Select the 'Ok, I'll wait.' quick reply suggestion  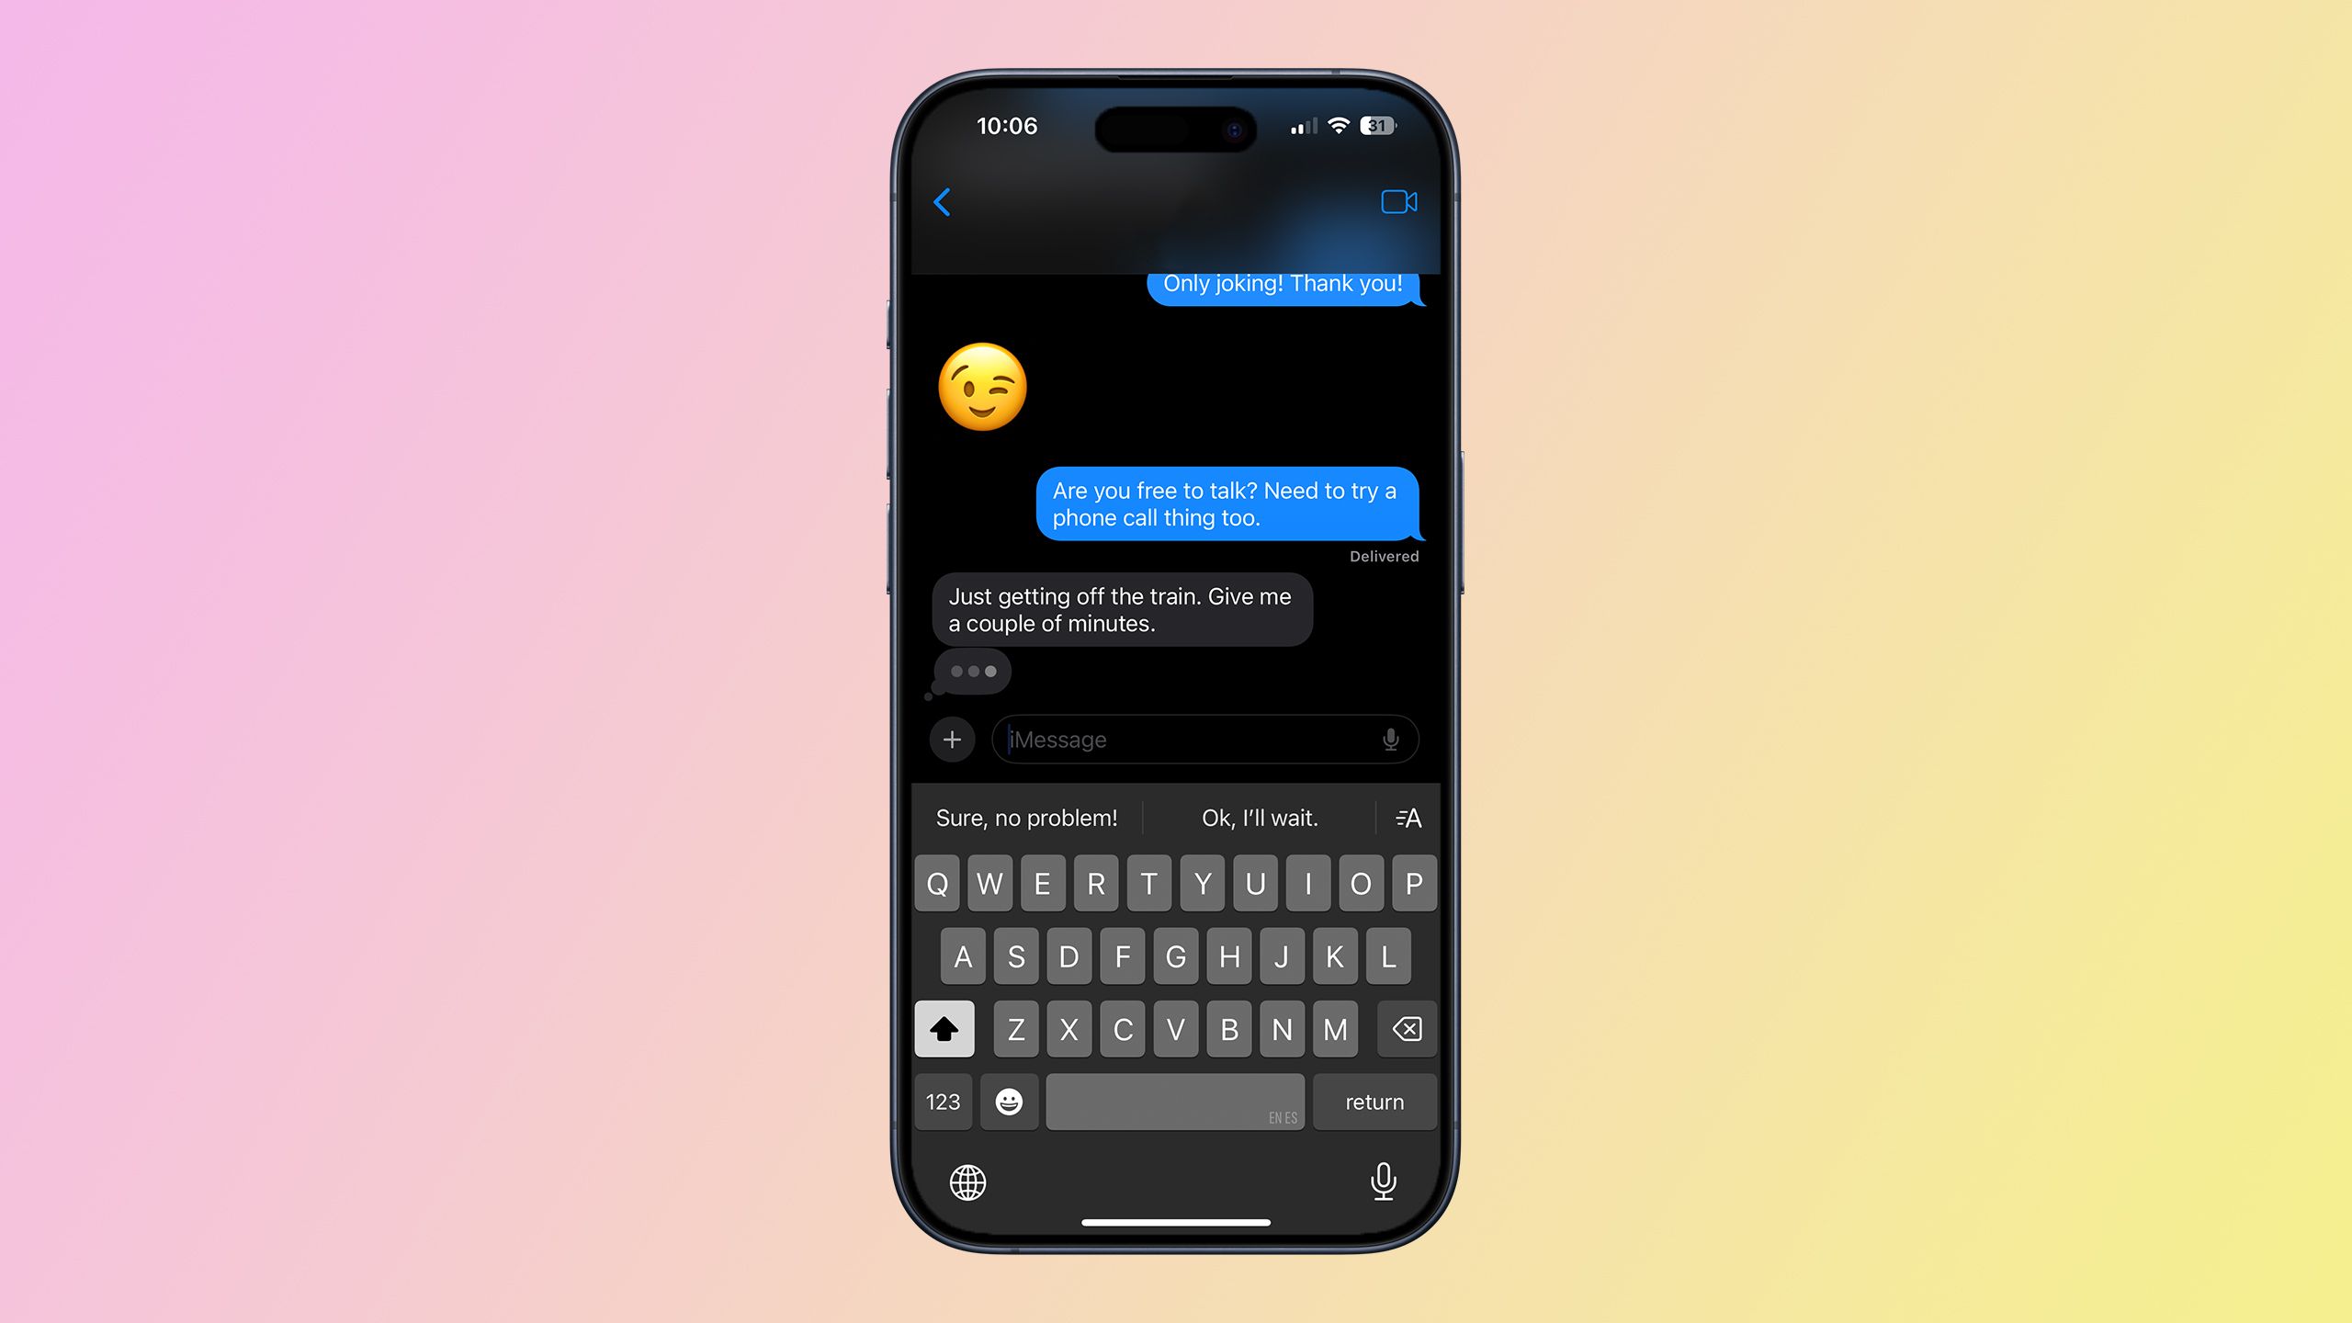point(1257,818)
